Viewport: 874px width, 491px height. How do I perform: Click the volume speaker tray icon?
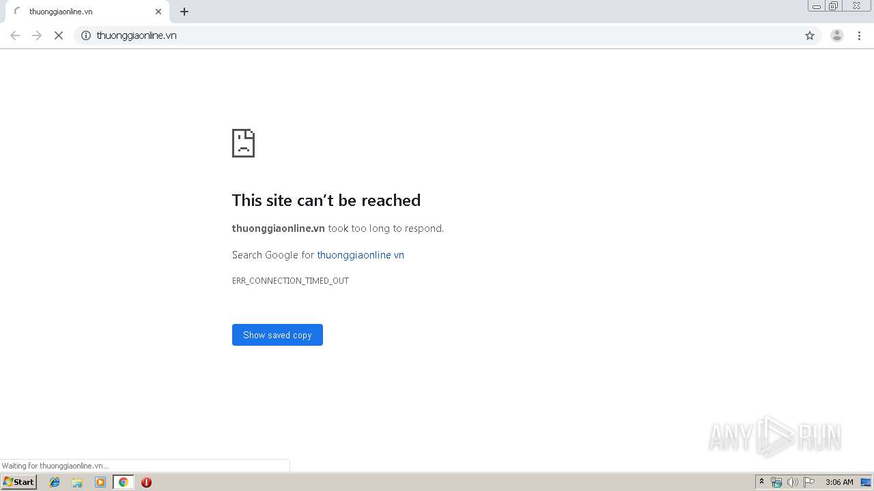793,482
